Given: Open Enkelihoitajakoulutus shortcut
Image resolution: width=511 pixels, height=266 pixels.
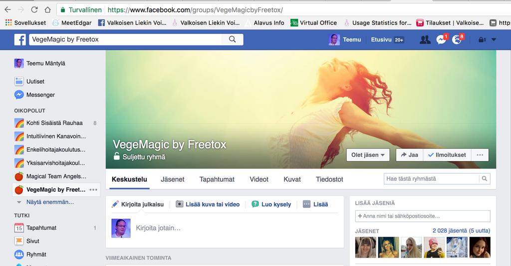Looking at the screenshot, I should click(x=50, y=150).
